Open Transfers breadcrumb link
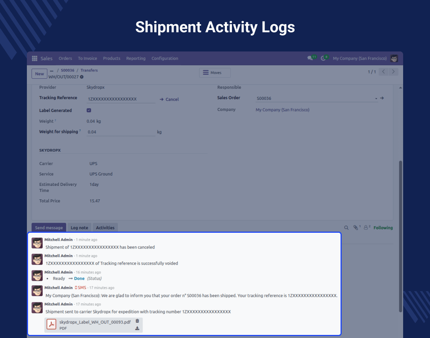The width and height of the screenshot is (430, 338). [x=89, y=70]
